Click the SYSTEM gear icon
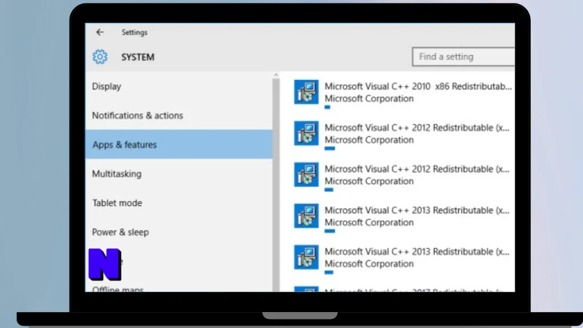The height and width of the screenshot is (328, 583). pyautogui.click(x=100, y=57)
